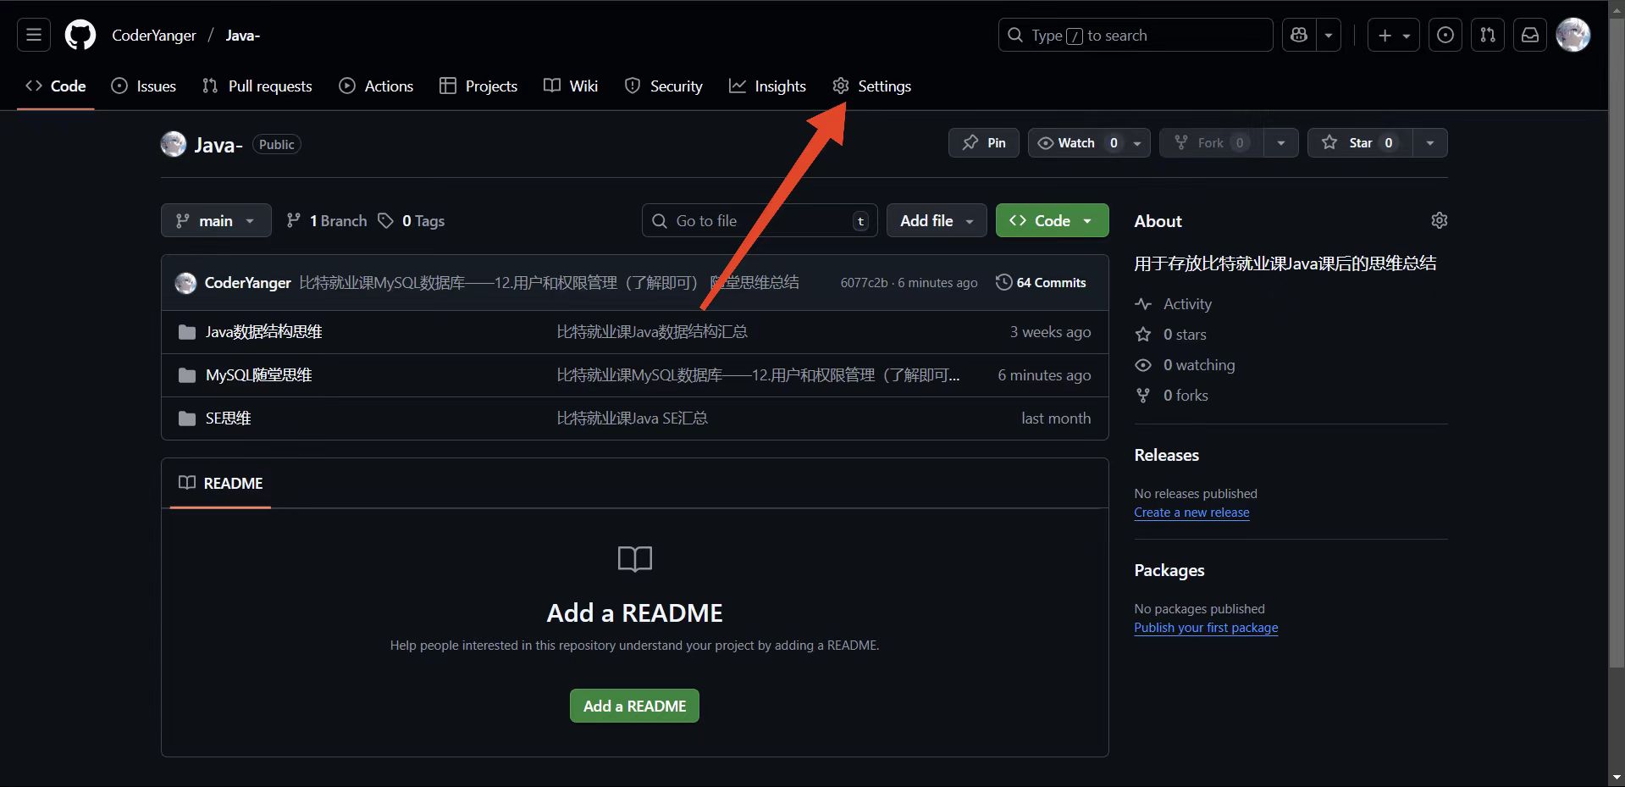Star the Java- repository
Screen dimensions: 1625x787
point(1360,142)
